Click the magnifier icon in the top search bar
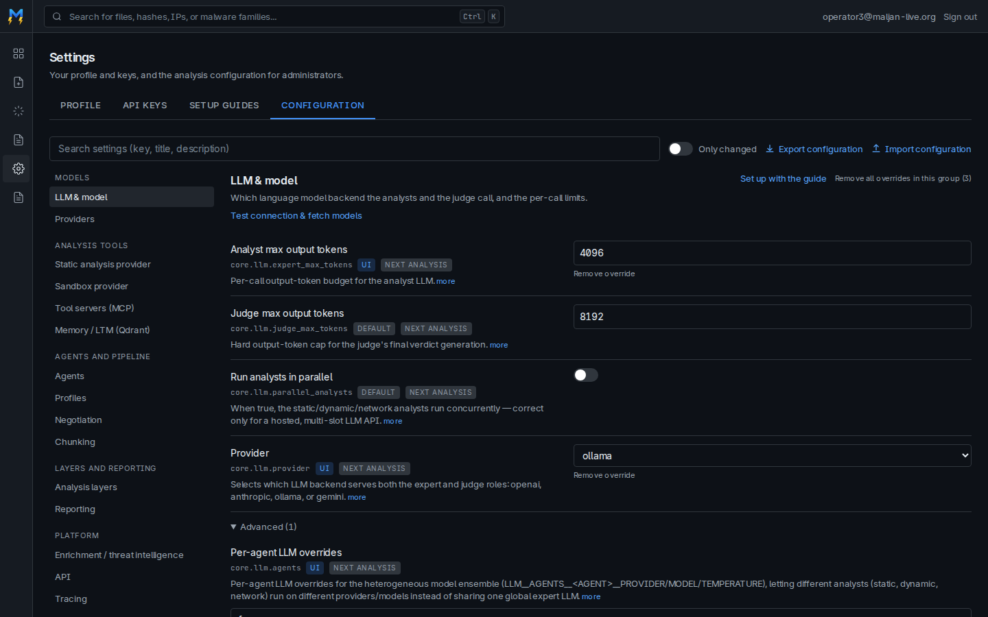 (57, 16)
